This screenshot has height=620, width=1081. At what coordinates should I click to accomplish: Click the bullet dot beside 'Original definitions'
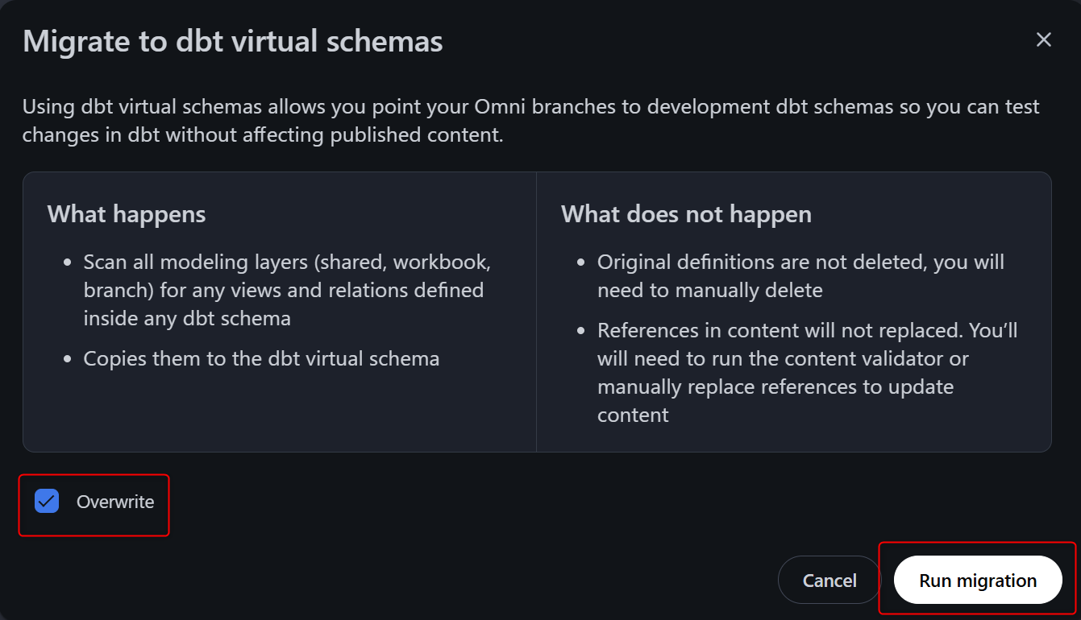[x=581, y=263]
